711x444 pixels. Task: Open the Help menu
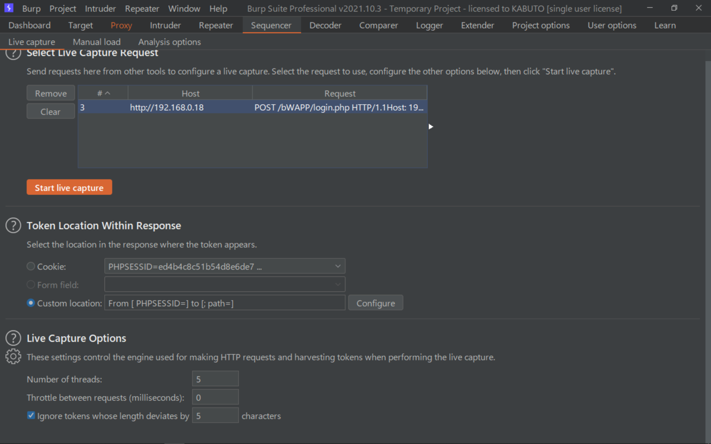pyautogui.click(x=218, y=9)
